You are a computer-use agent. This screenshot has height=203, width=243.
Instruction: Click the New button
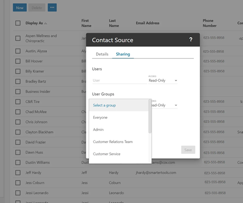(x=20, y=8)
